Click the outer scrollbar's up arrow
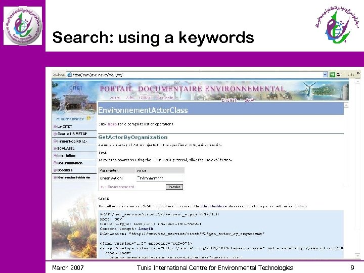This screenshot has height=273, width=364. tap(357, 82)
